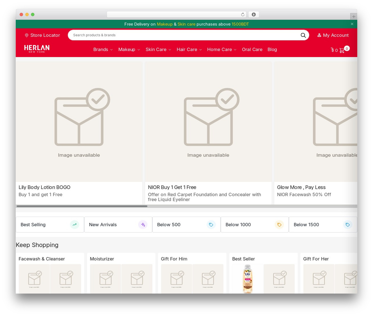Click the browser reload icon
This screenshot has width=373, height=316.
[243, 15]
